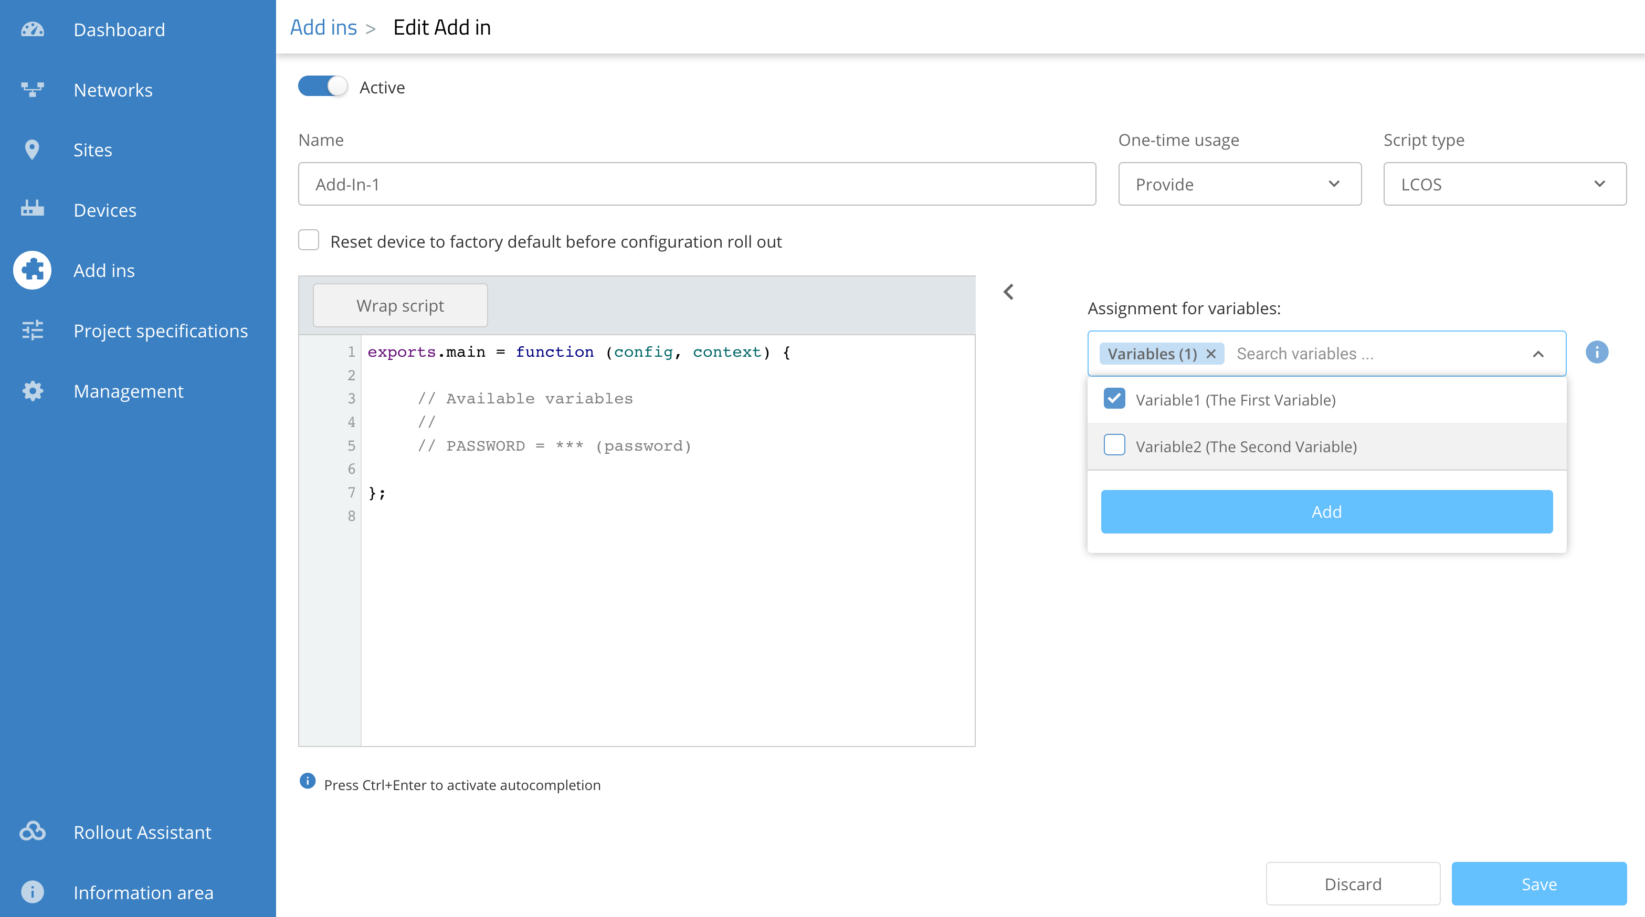
Task: Click info icon beside variables search
Action: (1597, 352)
